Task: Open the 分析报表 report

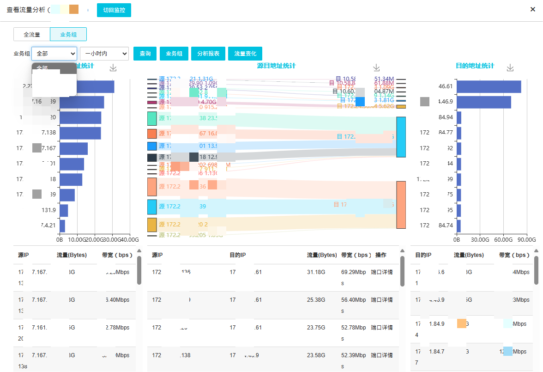Action: (208, 54)
